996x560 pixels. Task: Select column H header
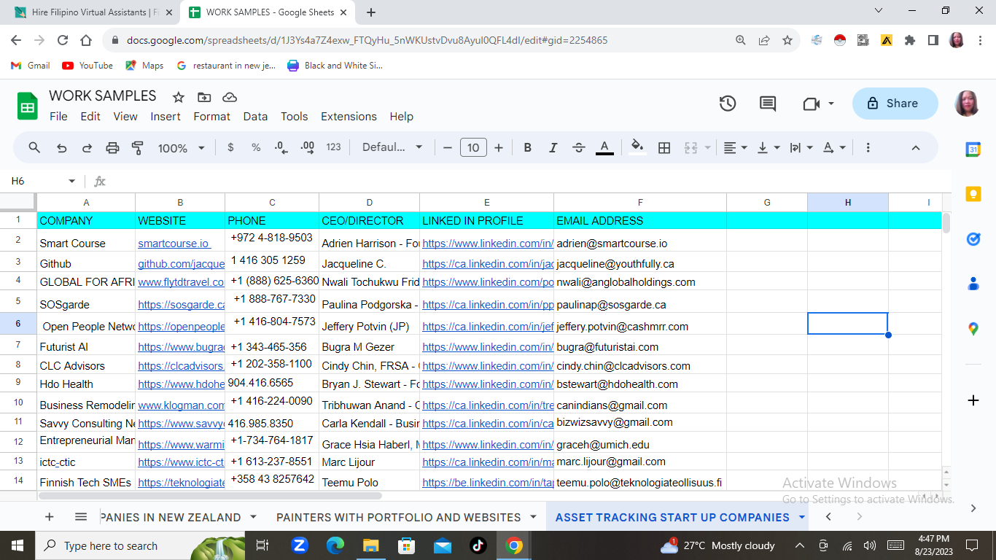(848, 202)
